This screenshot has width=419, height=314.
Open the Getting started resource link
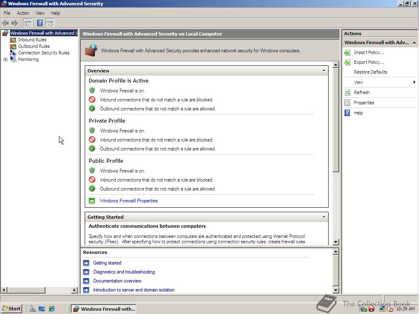(x=107, y=263)
